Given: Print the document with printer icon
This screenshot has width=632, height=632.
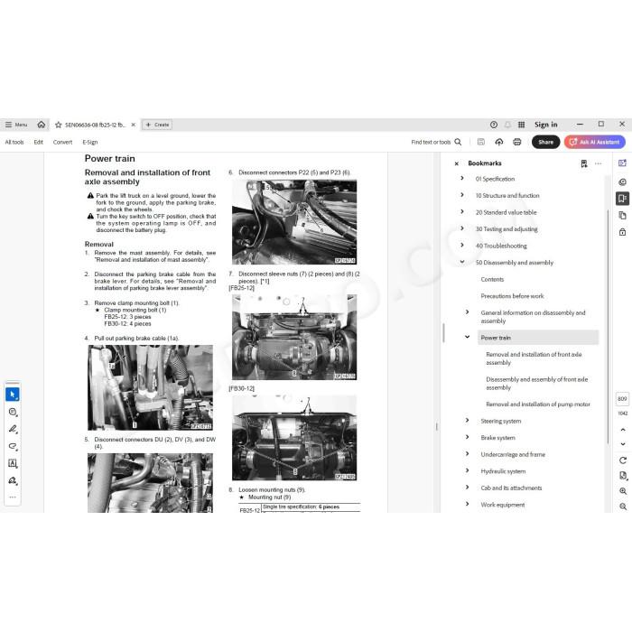Looking at the screenshot, I should tap(517, 142).
